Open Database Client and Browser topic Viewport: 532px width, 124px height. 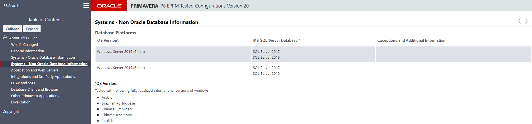click(x=35, y=89)
